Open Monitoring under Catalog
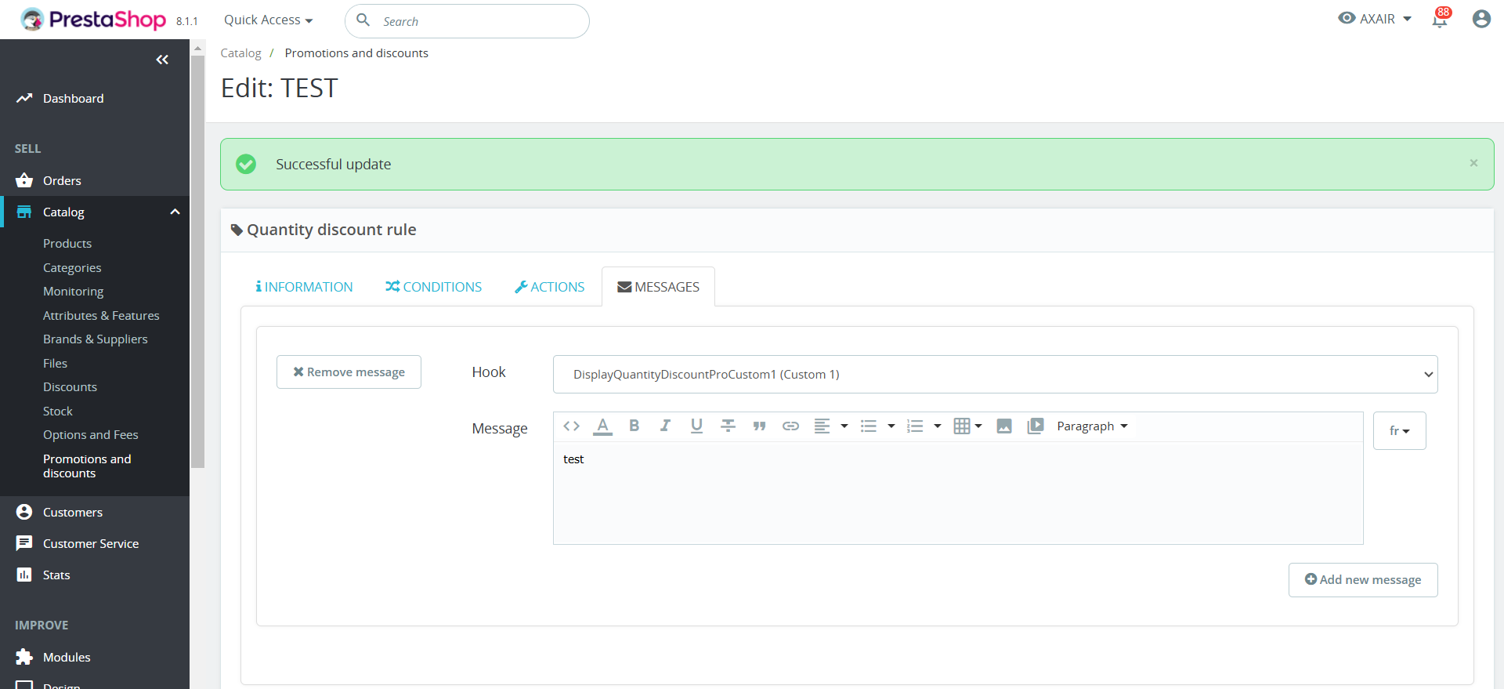This screenshot has width=1504, height=689. (73, 291)
